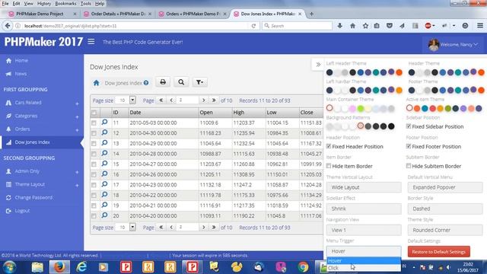Image resolution: width=487 pixels, height=274 pixels.
Task: Click the printer export icon
Action: point(163,82)
